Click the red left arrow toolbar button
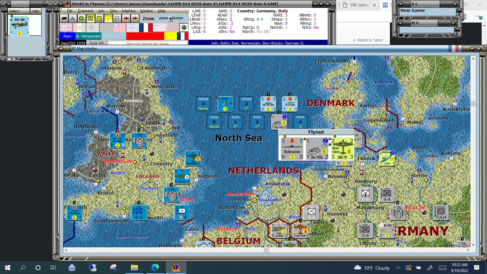 pyautogui.click(x=126, y=18)
